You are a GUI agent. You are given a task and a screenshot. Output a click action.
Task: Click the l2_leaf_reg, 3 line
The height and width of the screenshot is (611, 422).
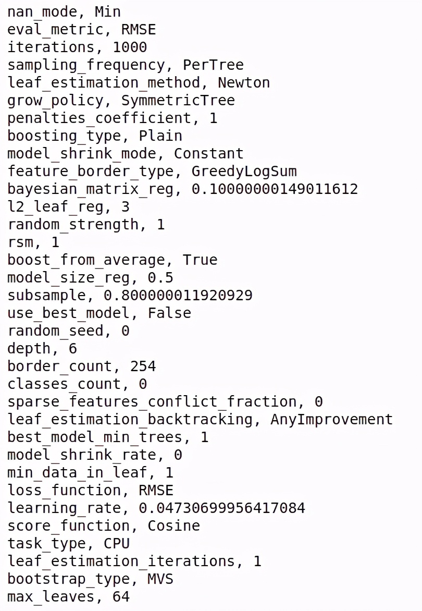pyautogui.click(x=68, y=206)
